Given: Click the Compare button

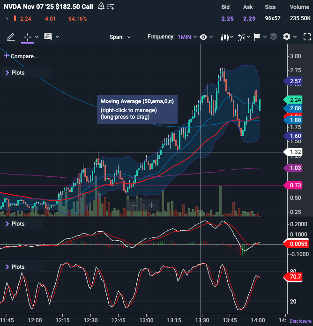Looking at the screenshot, I should coord(21,56).
